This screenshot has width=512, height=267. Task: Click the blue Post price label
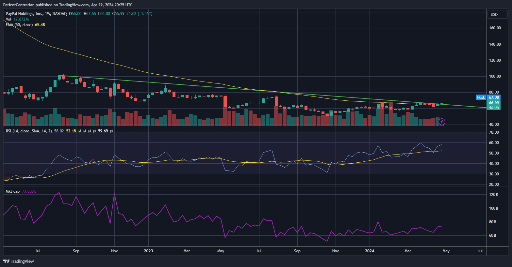(481, 97)
